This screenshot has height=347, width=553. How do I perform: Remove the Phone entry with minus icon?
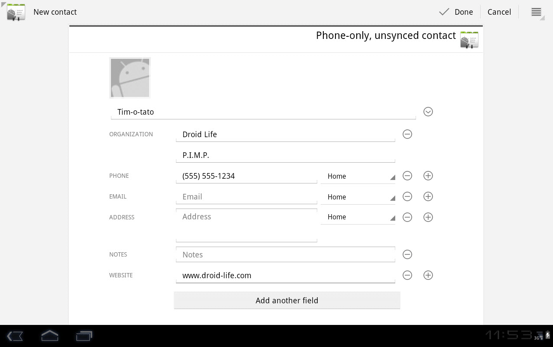(x=407, y=176)
